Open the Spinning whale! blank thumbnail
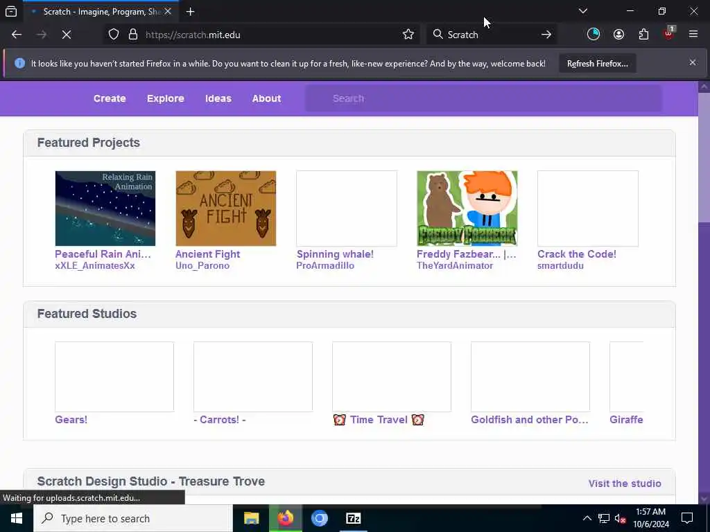This screenshot has height=532, width=710. point(347,208)
